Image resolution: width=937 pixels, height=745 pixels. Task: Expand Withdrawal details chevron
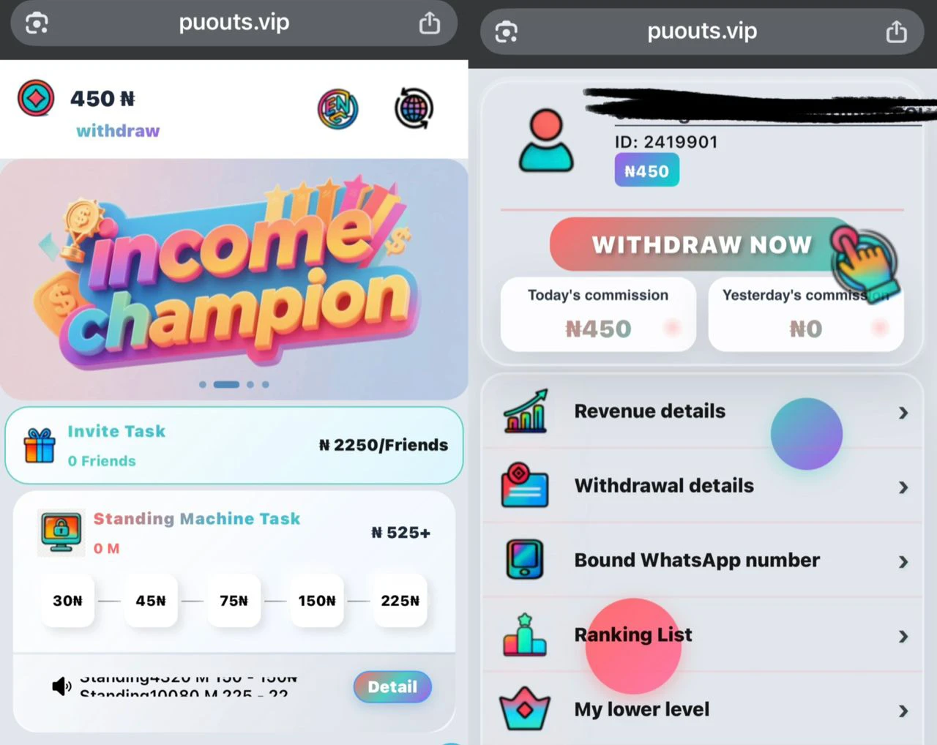click(903, 487)
